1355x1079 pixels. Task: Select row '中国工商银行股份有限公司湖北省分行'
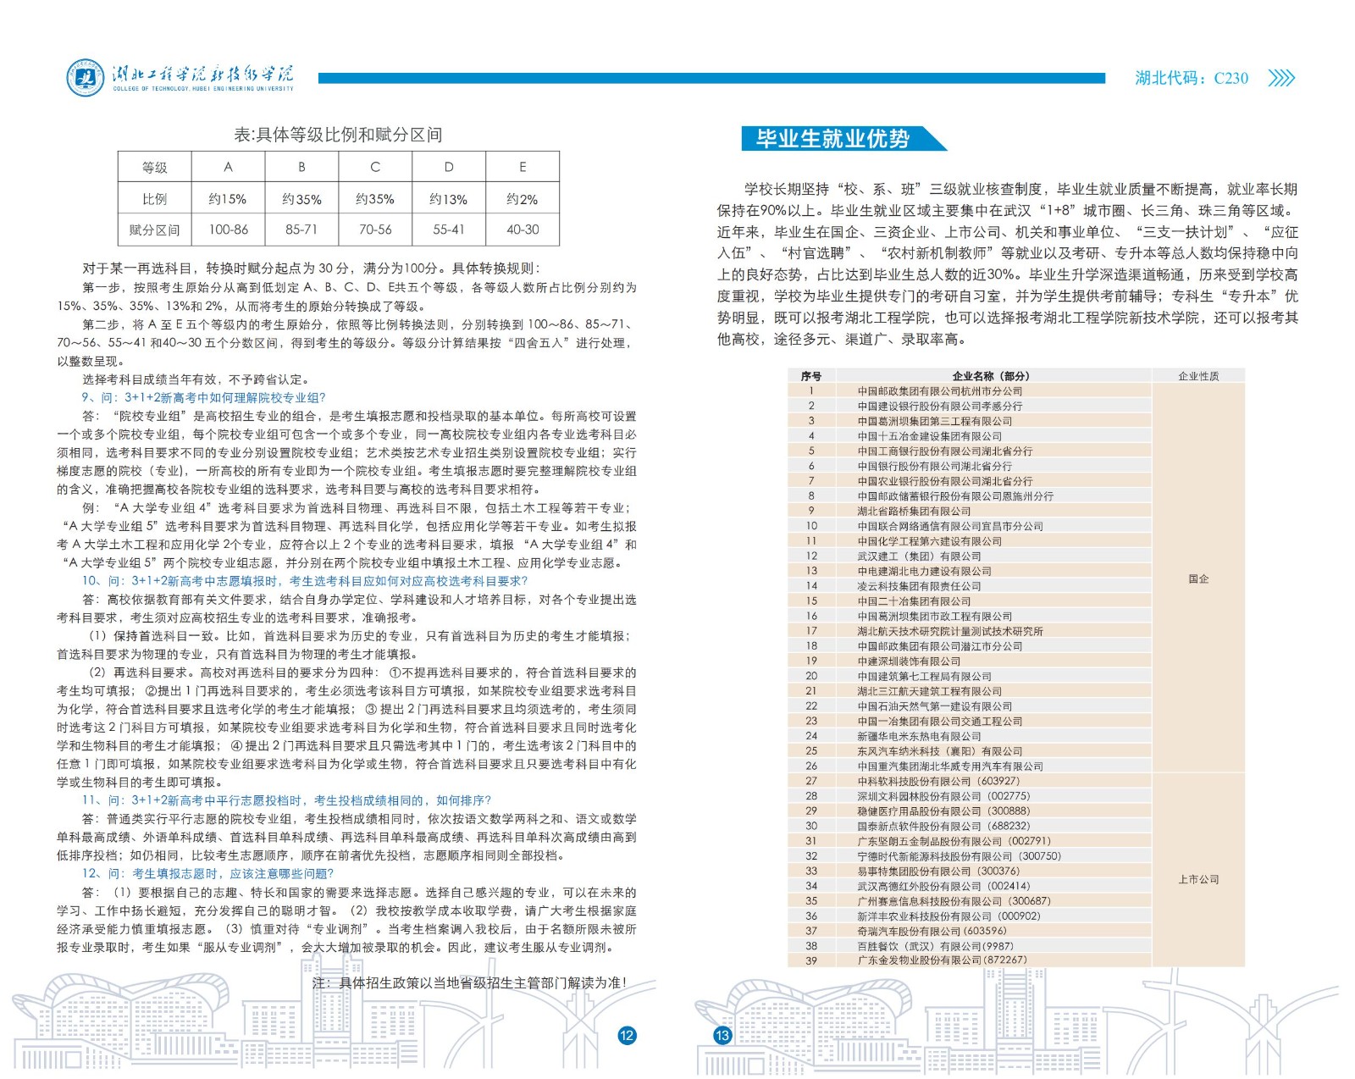tap(970, 451)
